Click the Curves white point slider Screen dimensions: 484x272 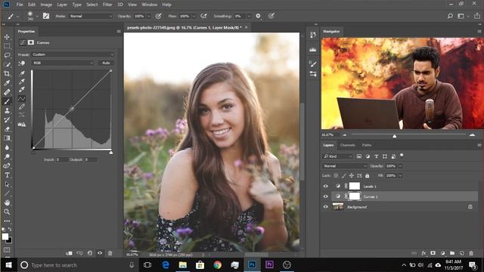[x=111, y=153]
